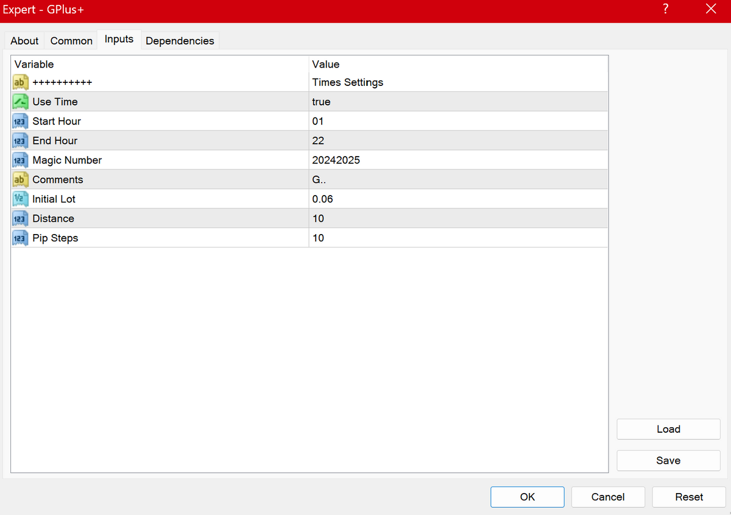Viewport: 731px width, 515px height.
Task: Click the integer icon beside End Hour
Action: (x=19, y=141)
